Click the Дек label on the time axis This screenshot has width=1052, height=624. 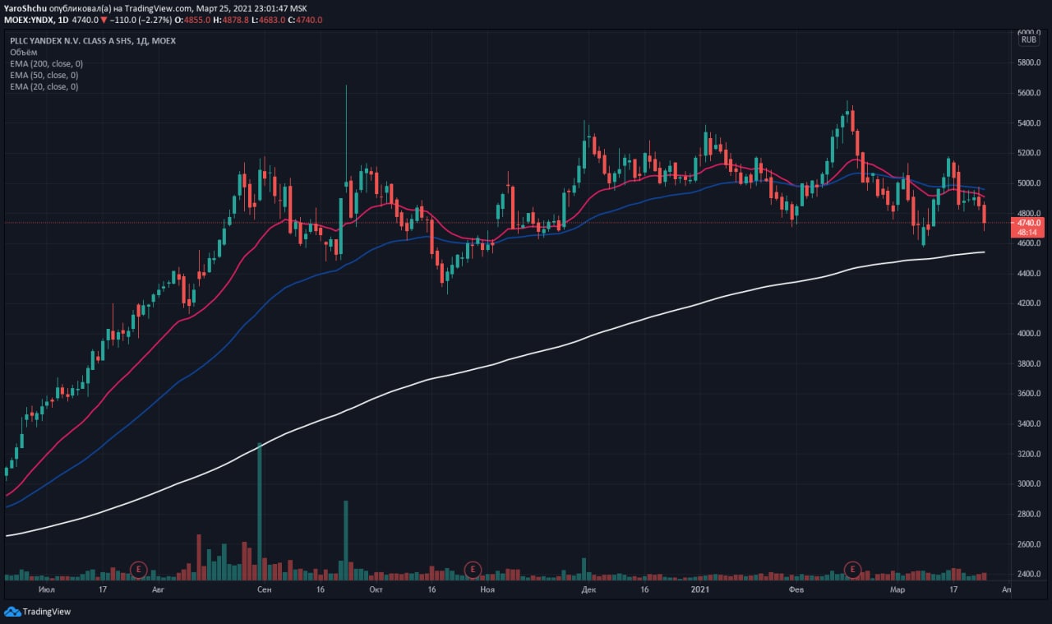(588, 589)
